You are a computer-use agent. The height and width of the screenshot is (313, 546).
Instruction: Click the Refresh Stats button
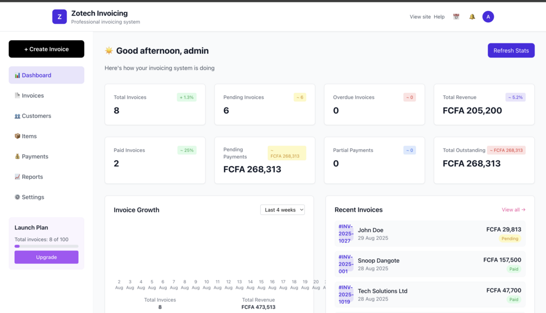[511, 50]
